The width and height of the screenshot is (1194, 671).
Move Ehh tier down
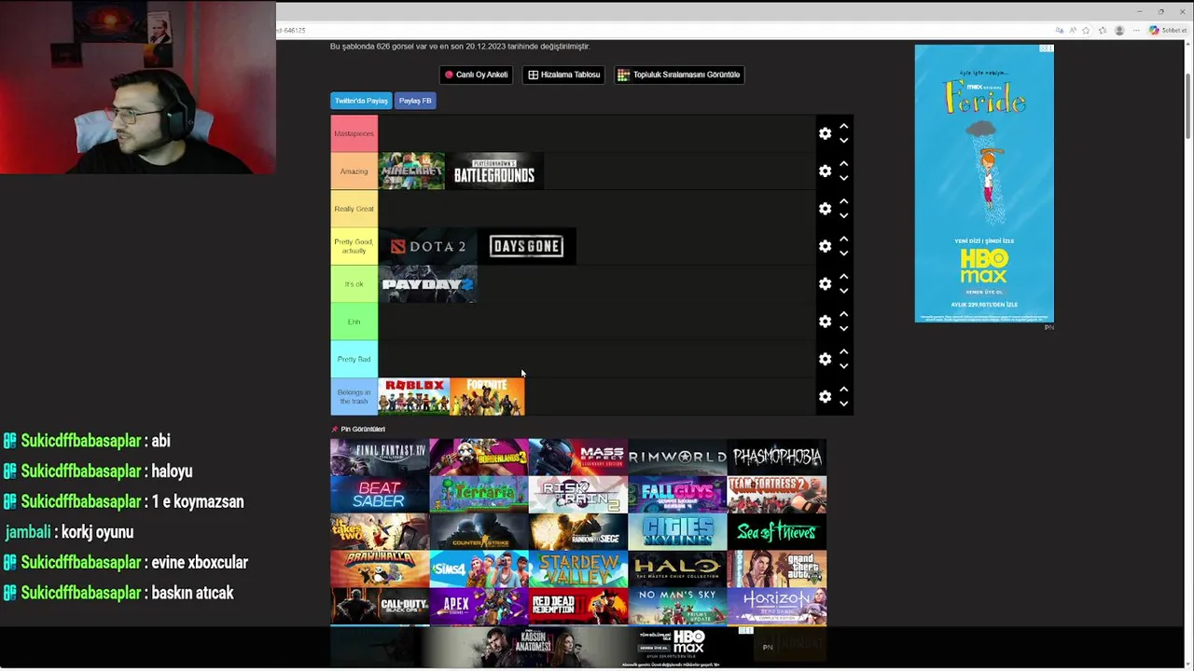(843, 329)
